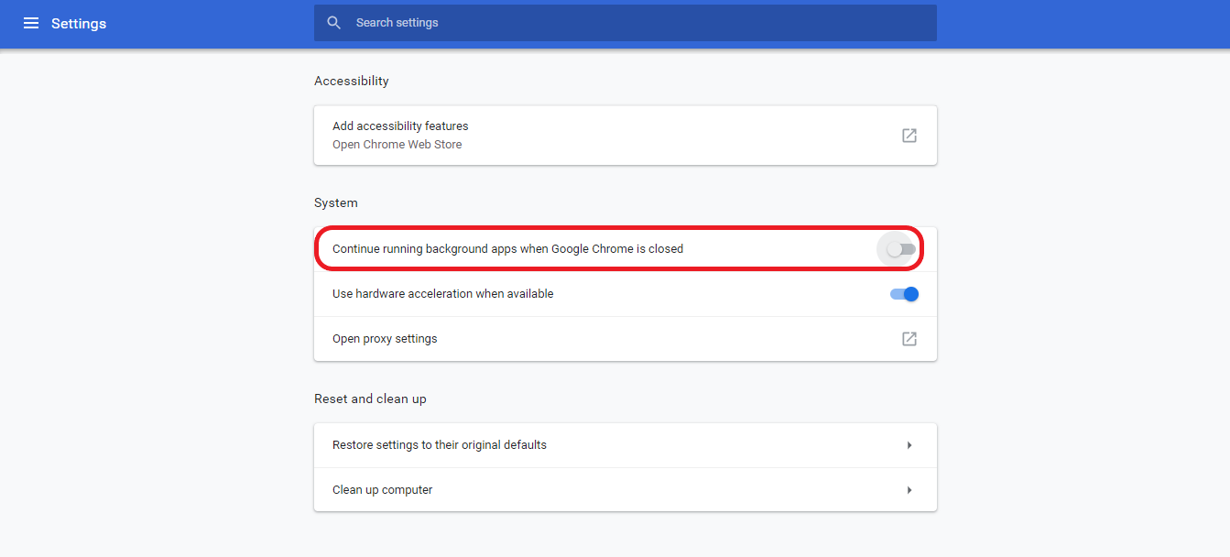Click Open Chrome Web Store subtitle
Image resolution: width=1230 pixels, height=557 pixels.
pos(397,145)
